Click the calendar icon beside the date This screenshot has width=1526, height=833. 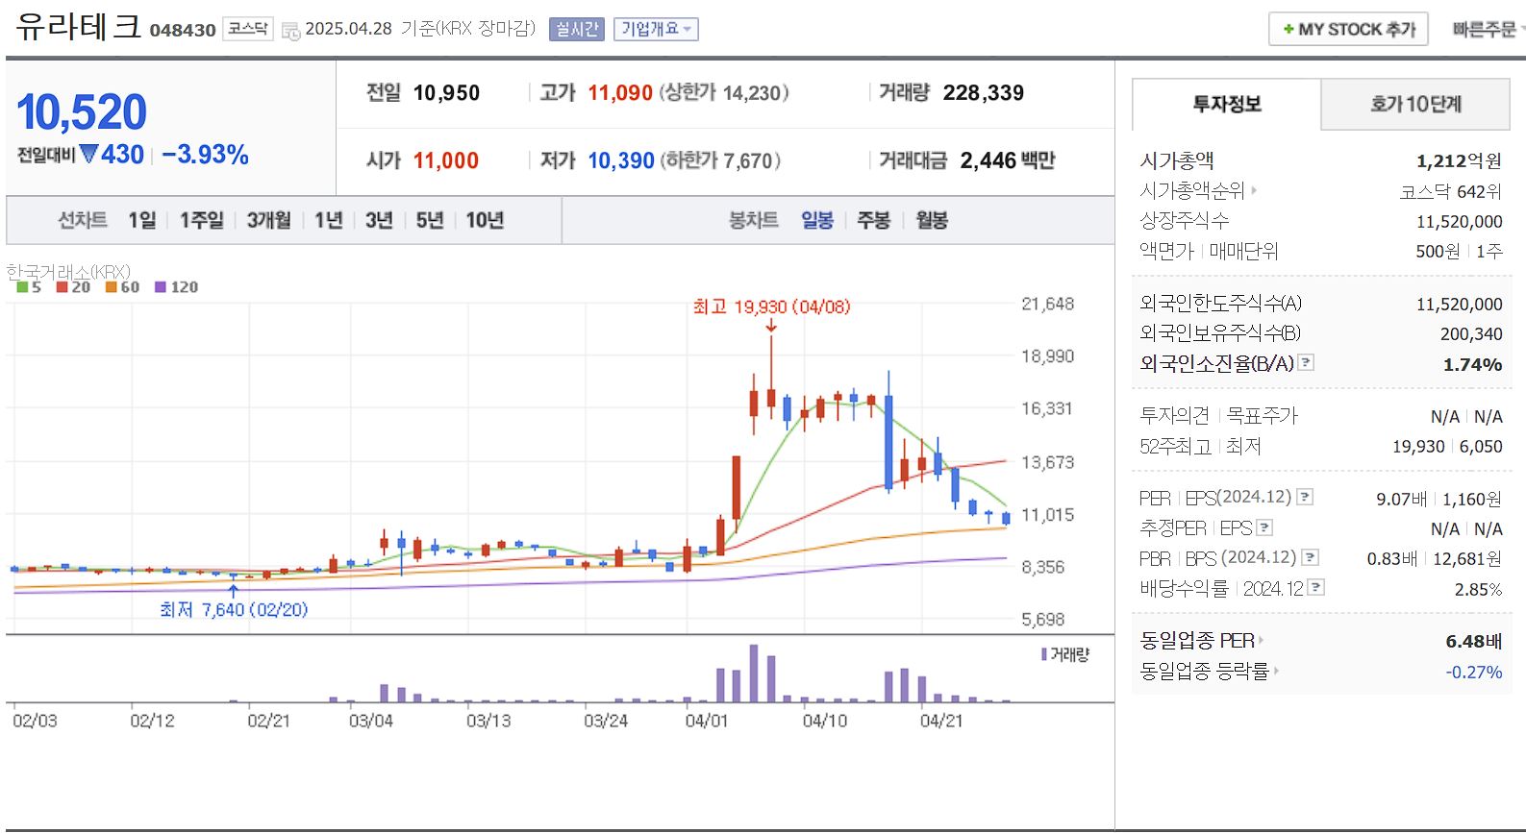click(x=290, y=31)
